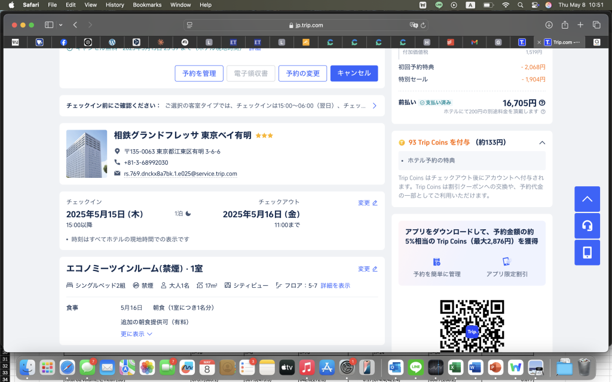Toggle the Safari sidebar icon

(48, 25)
